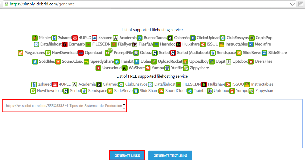Click the Mediafire icon

251,44
